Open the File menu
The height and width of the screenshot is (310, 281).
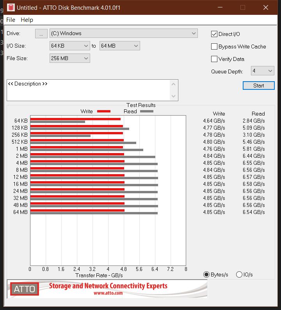(x=11, y=20)
